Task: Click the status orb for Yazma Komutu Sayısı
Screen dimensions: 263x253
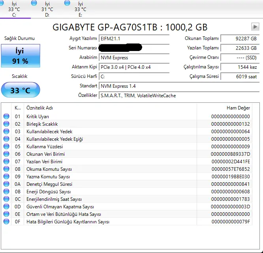Action: [x=6, y=176]
